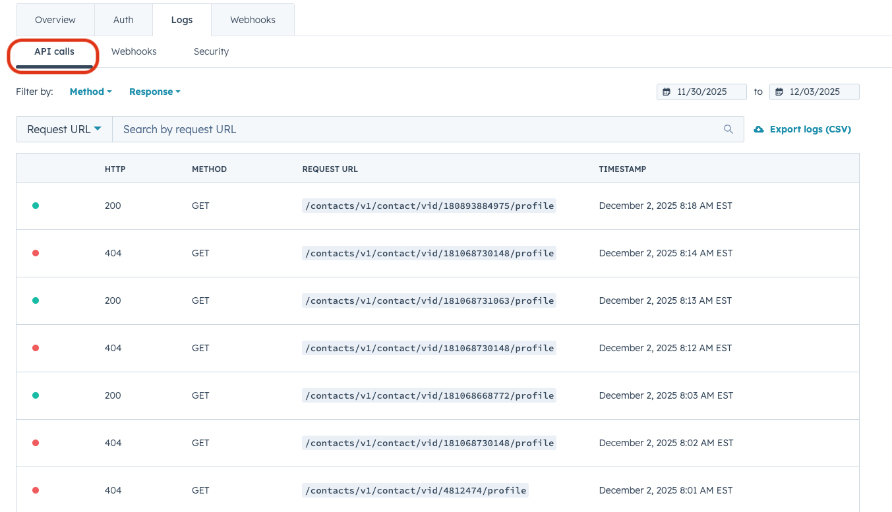Image resolution: width=892 pixels, height=512 pixels.
Task: Click green status dot for 8:18 AM request
Action: point(36,206)
